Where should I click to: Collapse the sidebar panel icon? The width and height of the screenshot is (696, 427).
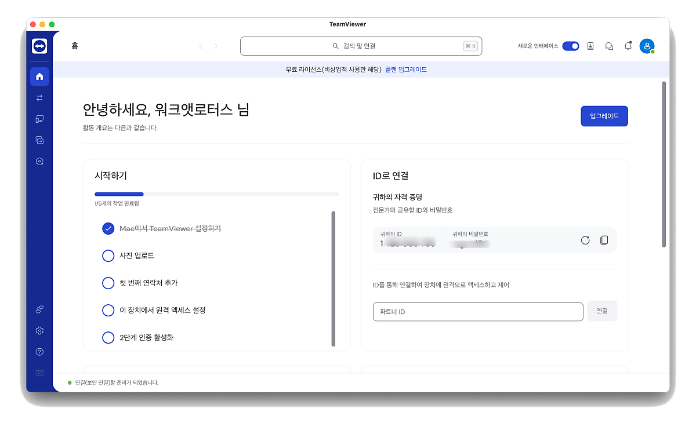pos(39,373)
